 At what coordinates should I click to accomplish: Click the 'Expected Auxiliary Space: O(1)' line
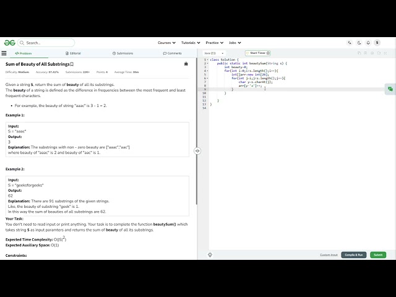click(32, 245)
